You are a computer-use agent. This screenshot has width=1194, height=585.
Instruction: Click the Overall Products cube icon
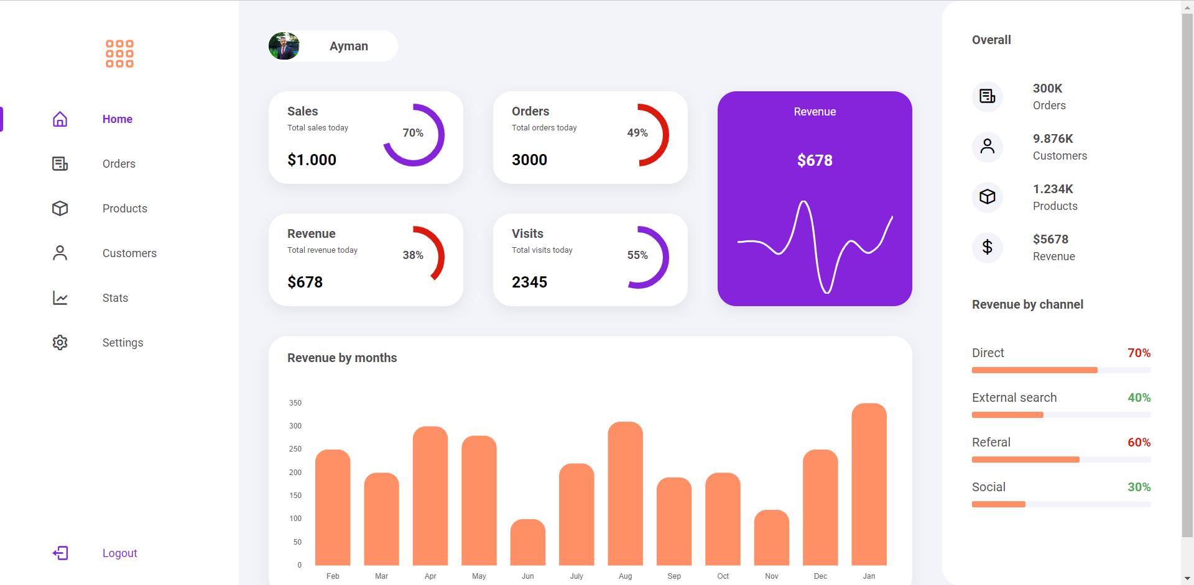point(988,197)
